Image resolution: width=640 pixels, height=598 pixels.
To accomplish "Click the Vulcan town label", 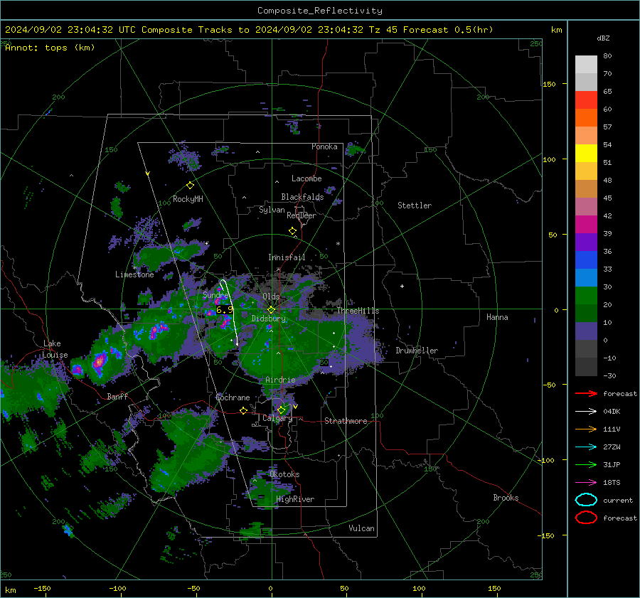I will pos(361,528).
